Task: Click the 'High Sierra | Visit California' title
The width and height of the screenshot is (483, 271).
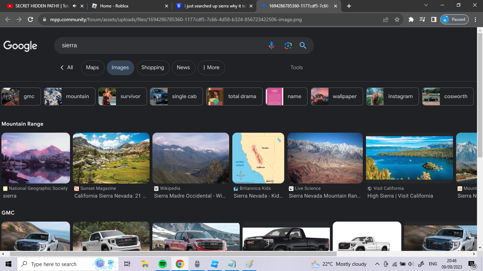Action: click(400, 196)
